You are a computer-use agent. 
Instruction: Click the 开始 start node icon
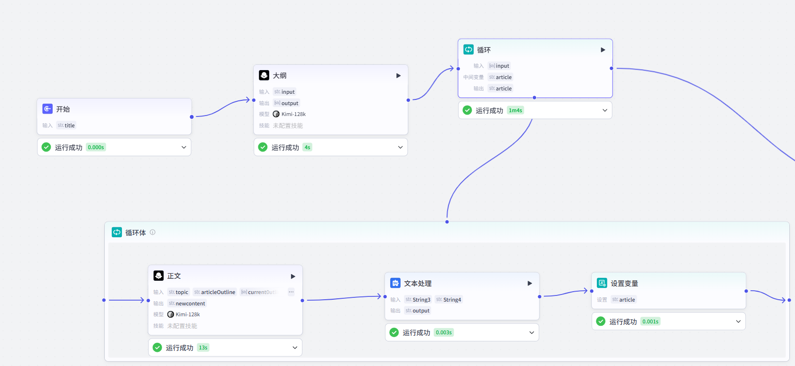[47, 109]
